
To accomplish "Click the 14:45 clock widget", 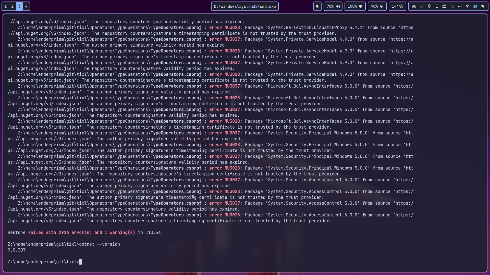I will (397, 6).
